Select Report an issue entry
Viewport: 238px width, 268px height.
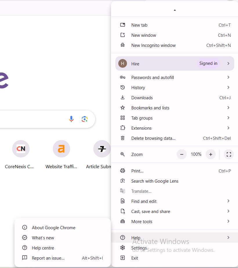(63, 258)
